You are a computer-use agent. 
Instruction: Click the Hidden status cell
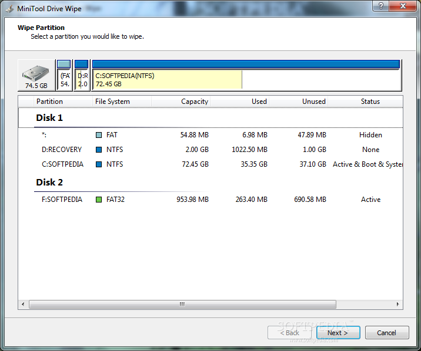(x=370, y=135)
